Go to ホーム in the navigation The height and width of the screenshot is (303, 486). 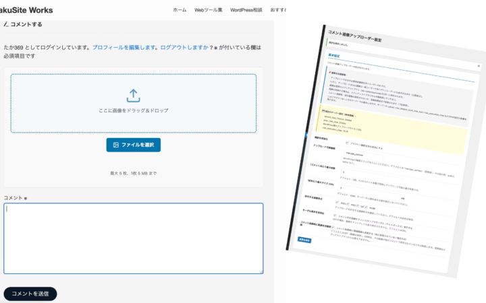pos(180,10)
